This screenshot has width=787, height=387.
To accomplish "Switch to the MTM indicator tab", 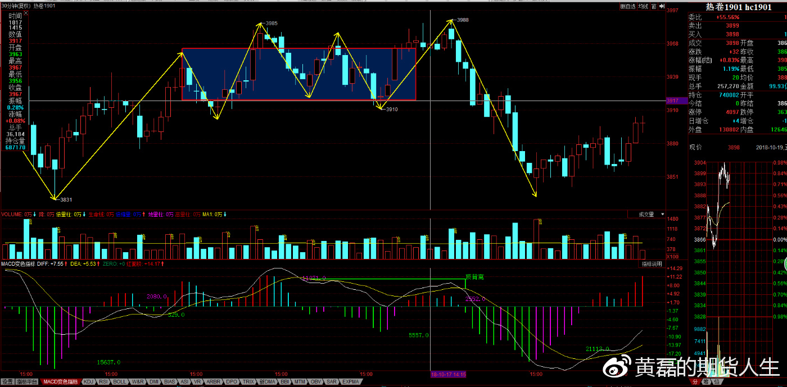I will [x=300, y=382].
